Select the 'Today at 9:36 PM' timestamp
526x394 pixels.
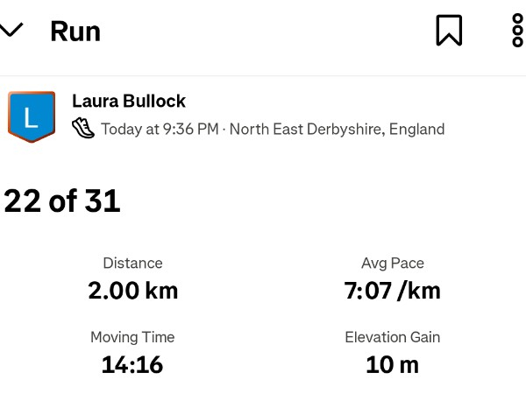tap(160, 130)
